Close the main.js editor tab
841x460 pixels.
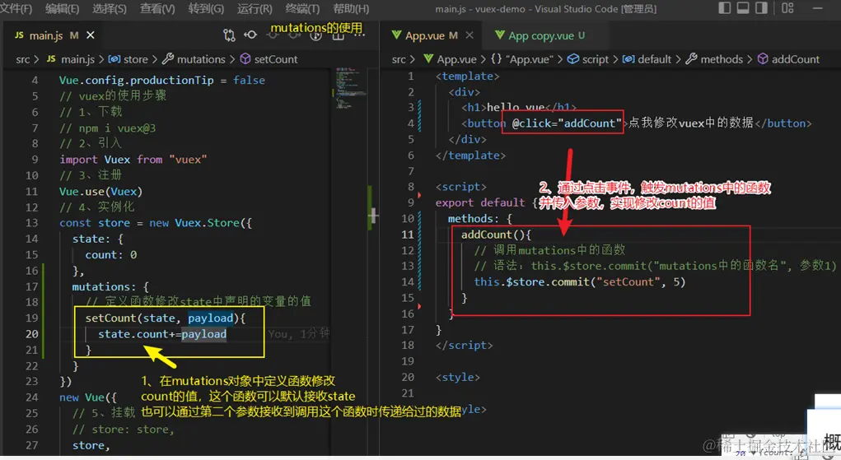tap(91, 35)
